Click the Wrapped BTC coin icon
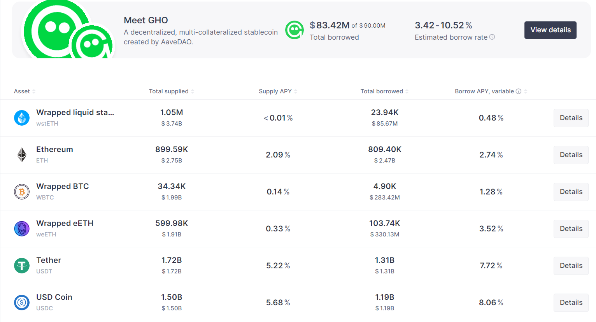Image resolution: width=596 pixels, height=322 pixels. 22,192
